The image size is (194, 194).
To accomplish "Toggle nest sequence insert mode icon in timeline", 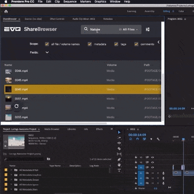I will 131,139.
